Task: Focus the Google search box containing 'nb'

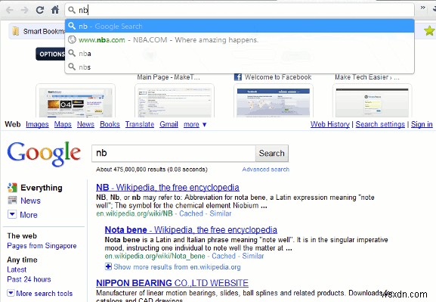Action: (174, 153)
